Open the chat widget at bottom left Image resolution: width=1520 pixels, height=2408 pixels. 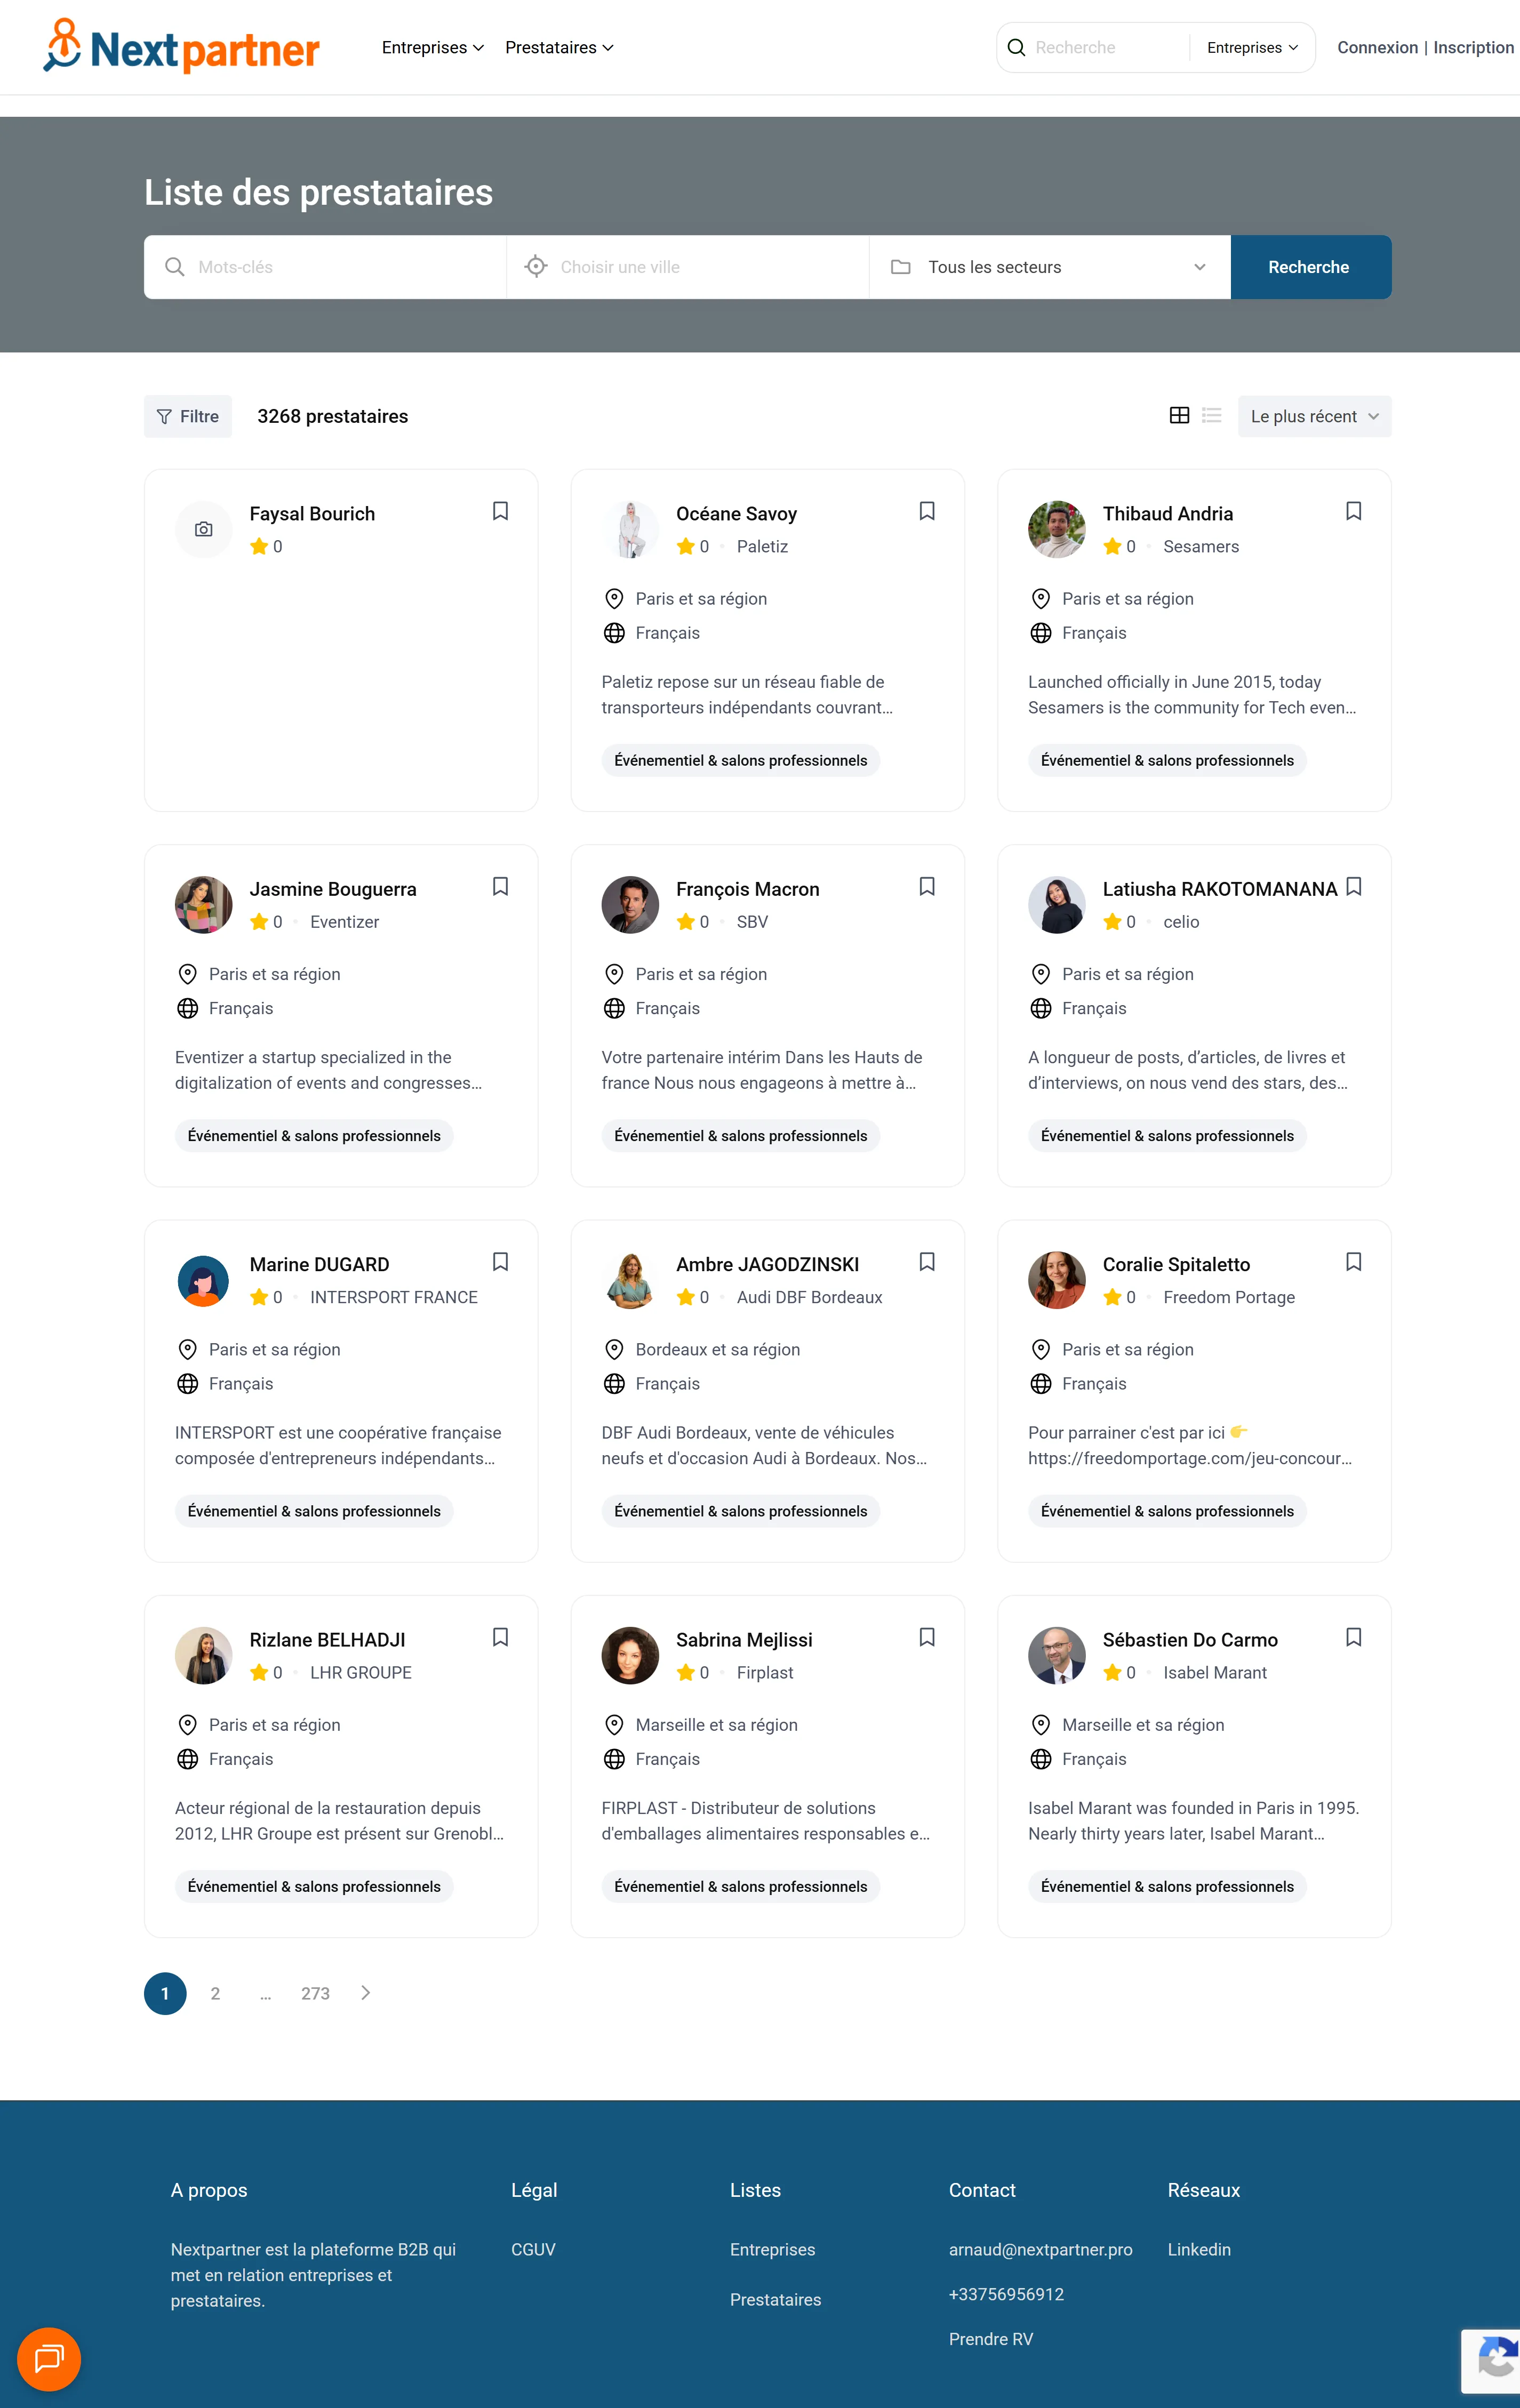48,2359
